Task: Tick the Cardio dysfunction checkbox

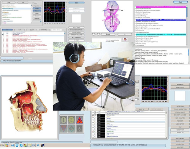Action: 135,27
